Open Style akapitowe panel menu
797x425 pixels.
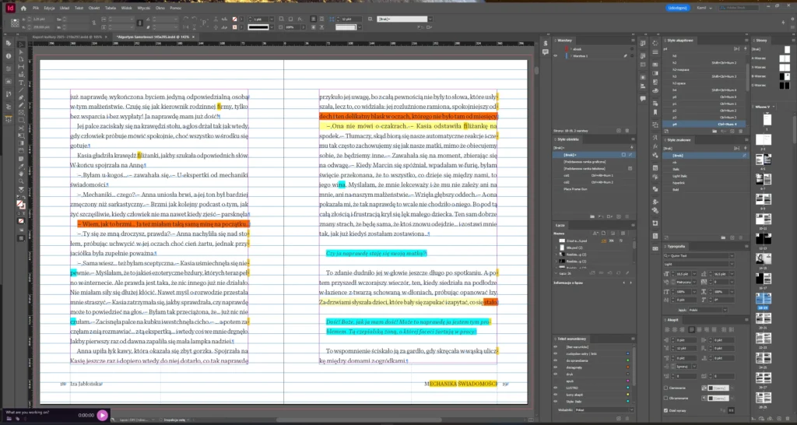[746, 40]
